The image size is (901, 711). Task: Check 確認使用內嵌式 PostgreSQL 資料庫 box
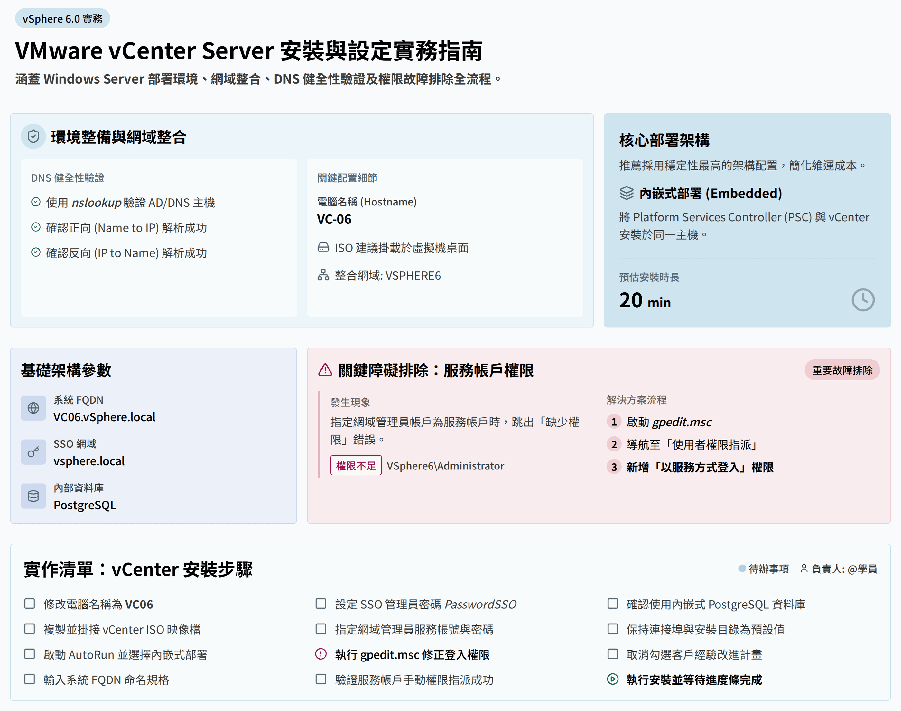pos(612,604)
